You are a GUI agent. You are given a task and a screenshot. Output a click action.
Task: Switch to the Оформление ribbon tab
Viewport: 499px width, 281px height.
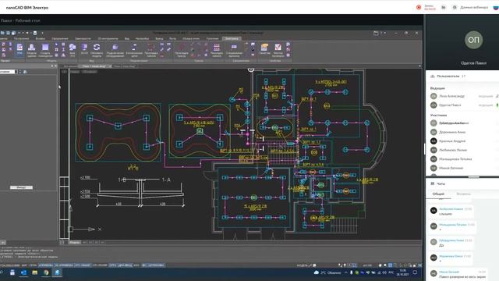click(60, 38)
